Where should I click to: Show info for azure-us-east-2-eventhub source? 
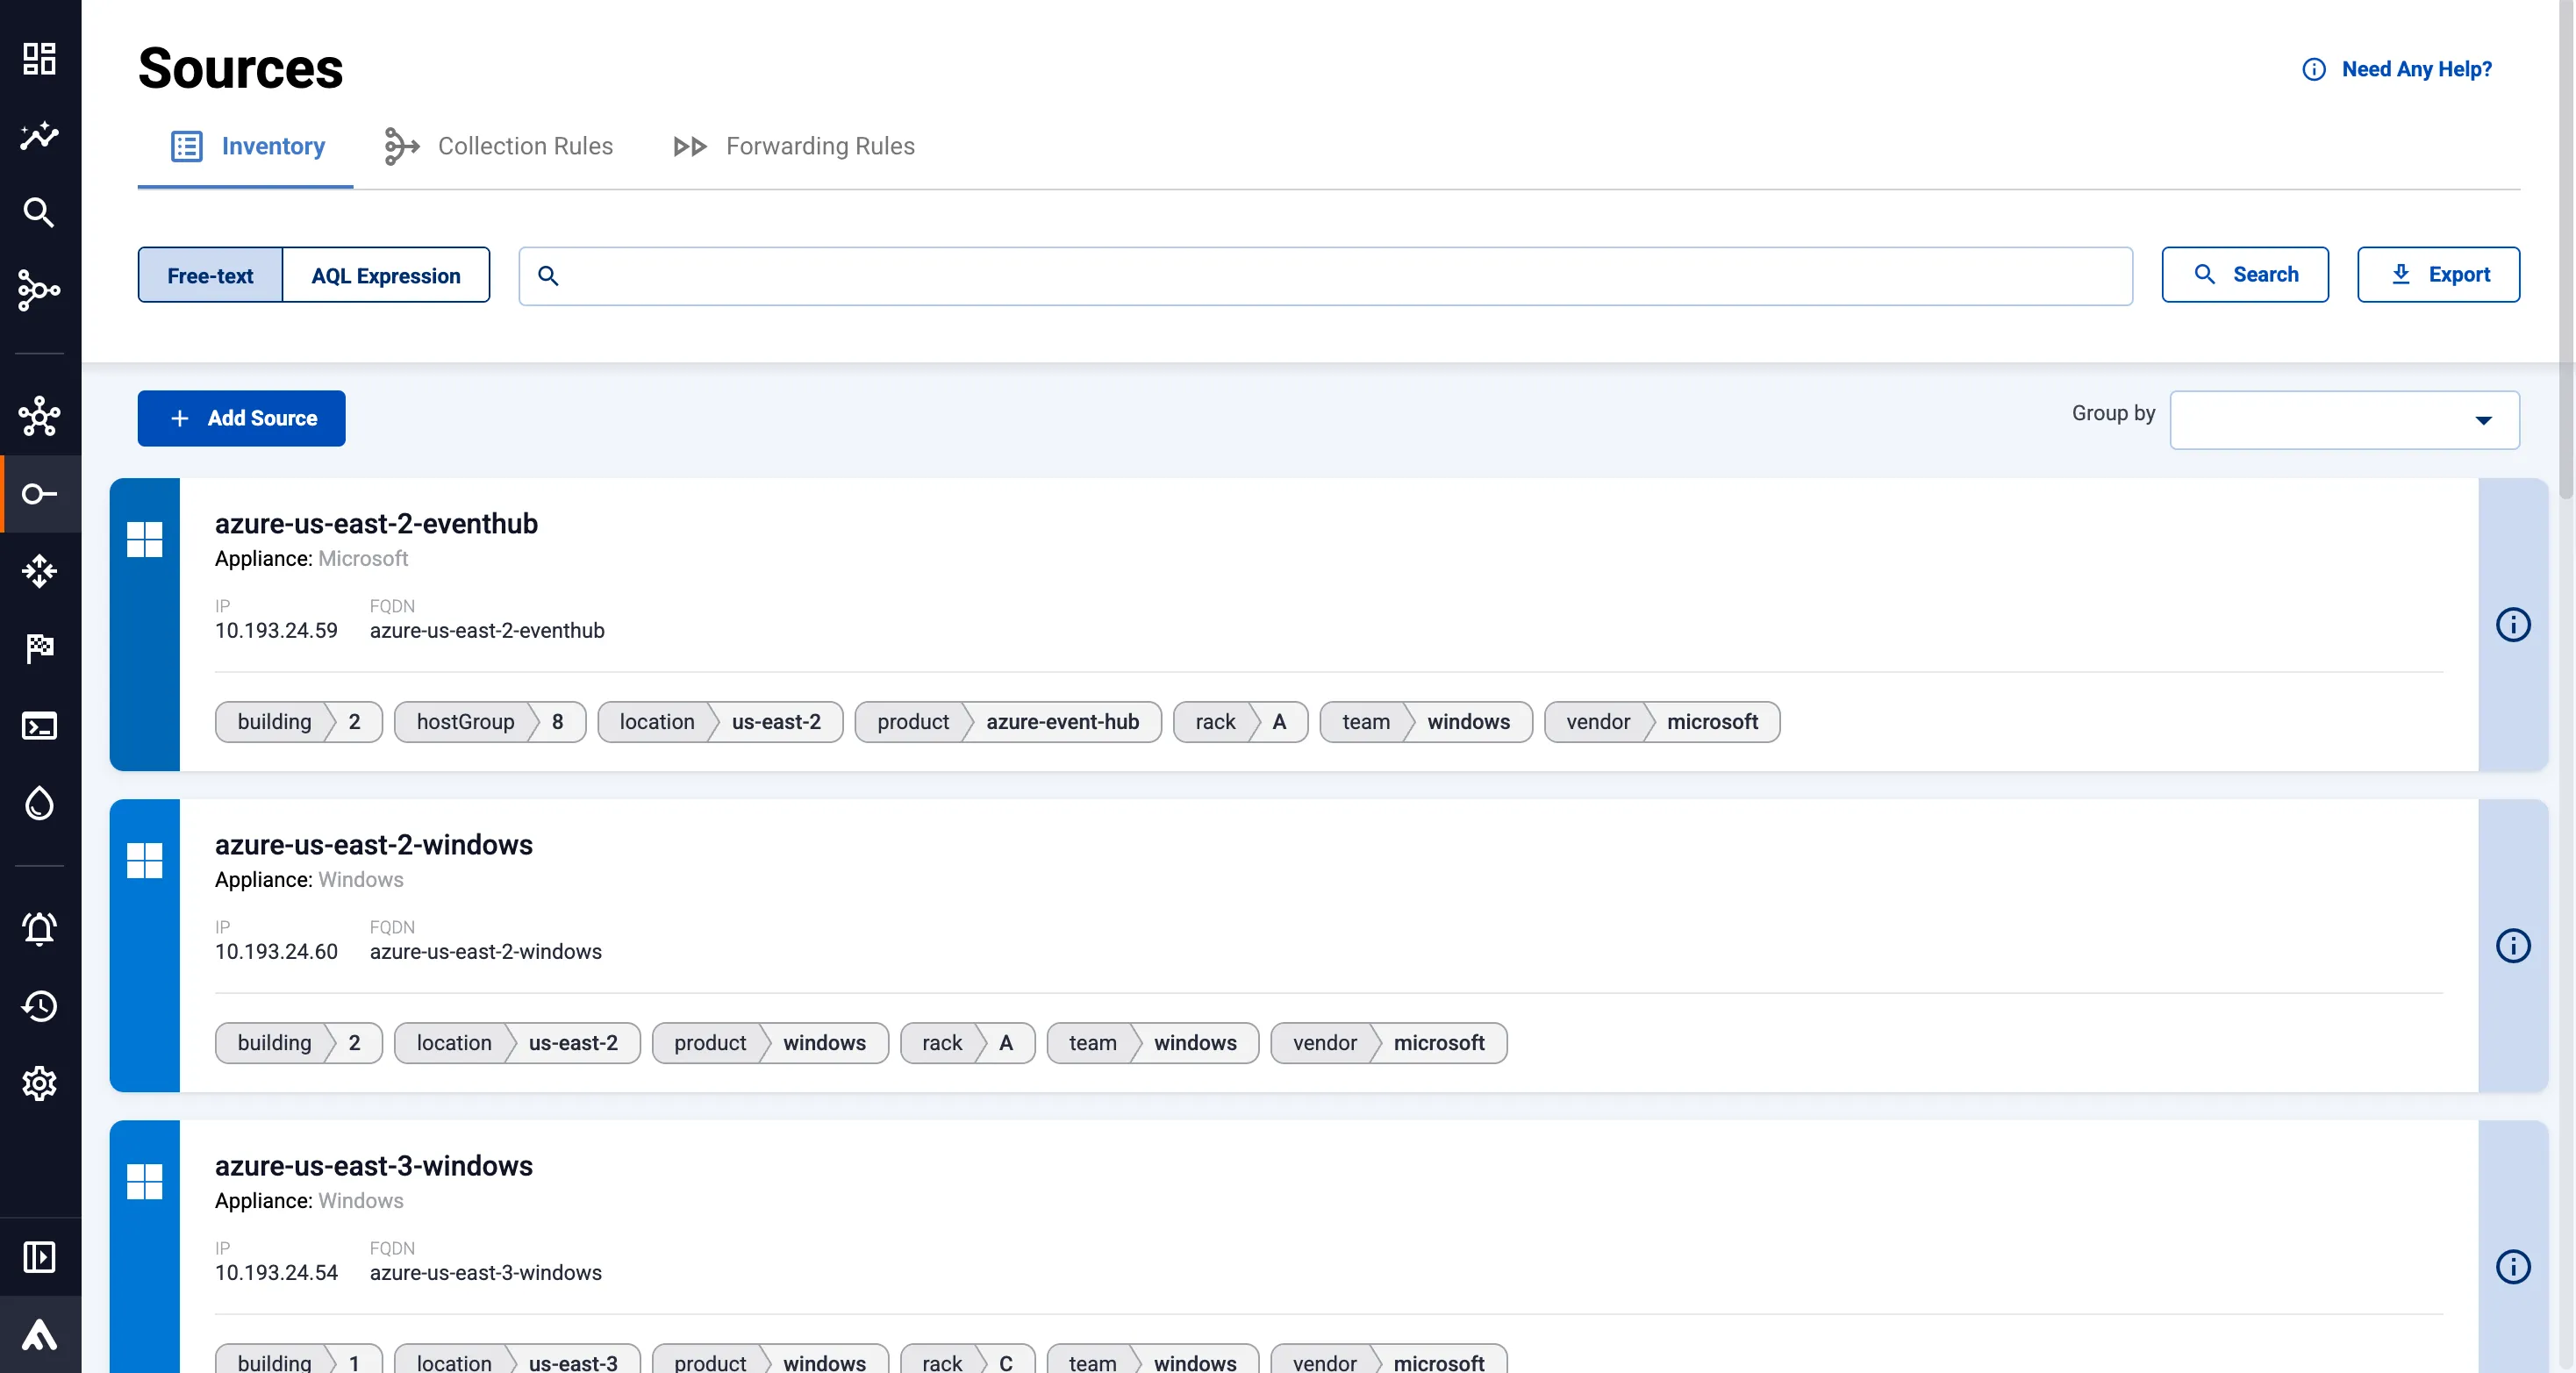coord(2512,625)
